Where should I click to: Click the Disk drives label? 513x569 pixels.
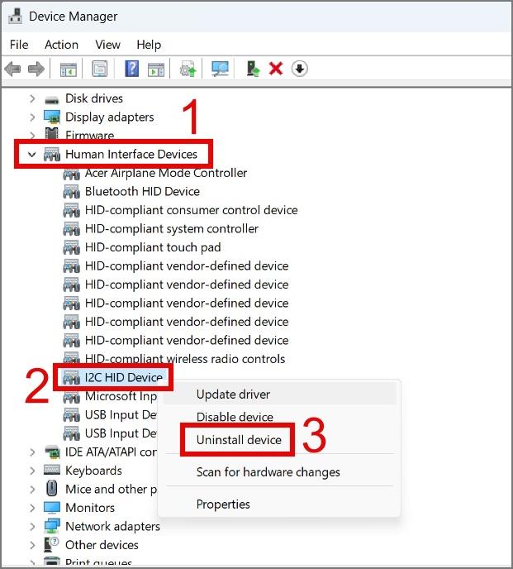tap(94, 98)
